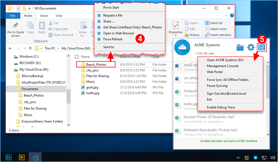
Task: Open Visual Studio Code from the taskbar
Action: pos(35,157)
